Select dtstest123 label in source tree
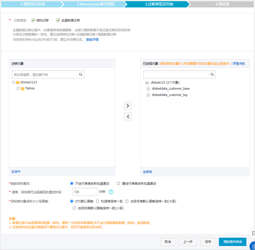The width and height of the screenshot is (255, 250). point(29,82)
